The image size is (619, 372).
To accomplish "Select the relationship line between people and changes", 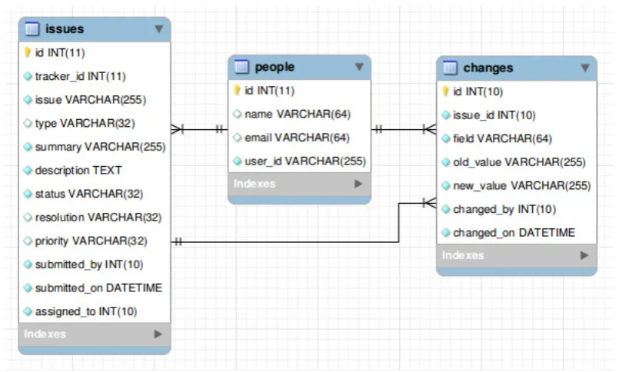I will point(404,129).
